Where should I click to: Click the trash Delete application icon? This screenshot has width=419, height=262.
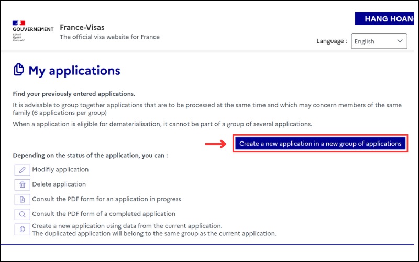[22, 184]
